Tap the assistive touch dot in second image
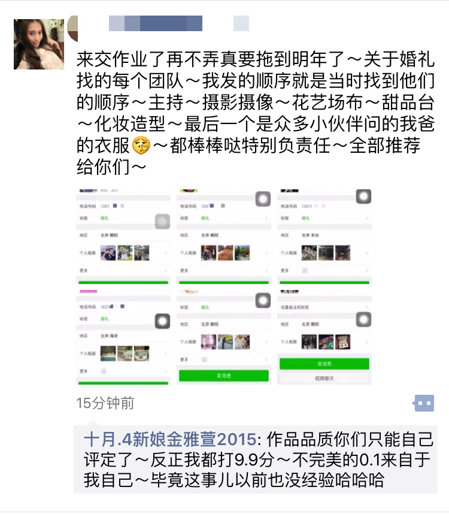449x514 pixels. 263,199
